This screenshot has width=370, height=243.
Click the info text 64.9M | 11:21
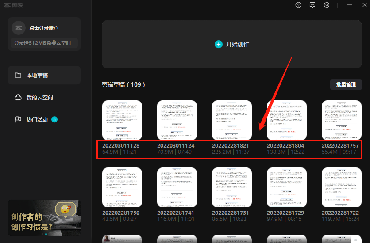[119, 152]
